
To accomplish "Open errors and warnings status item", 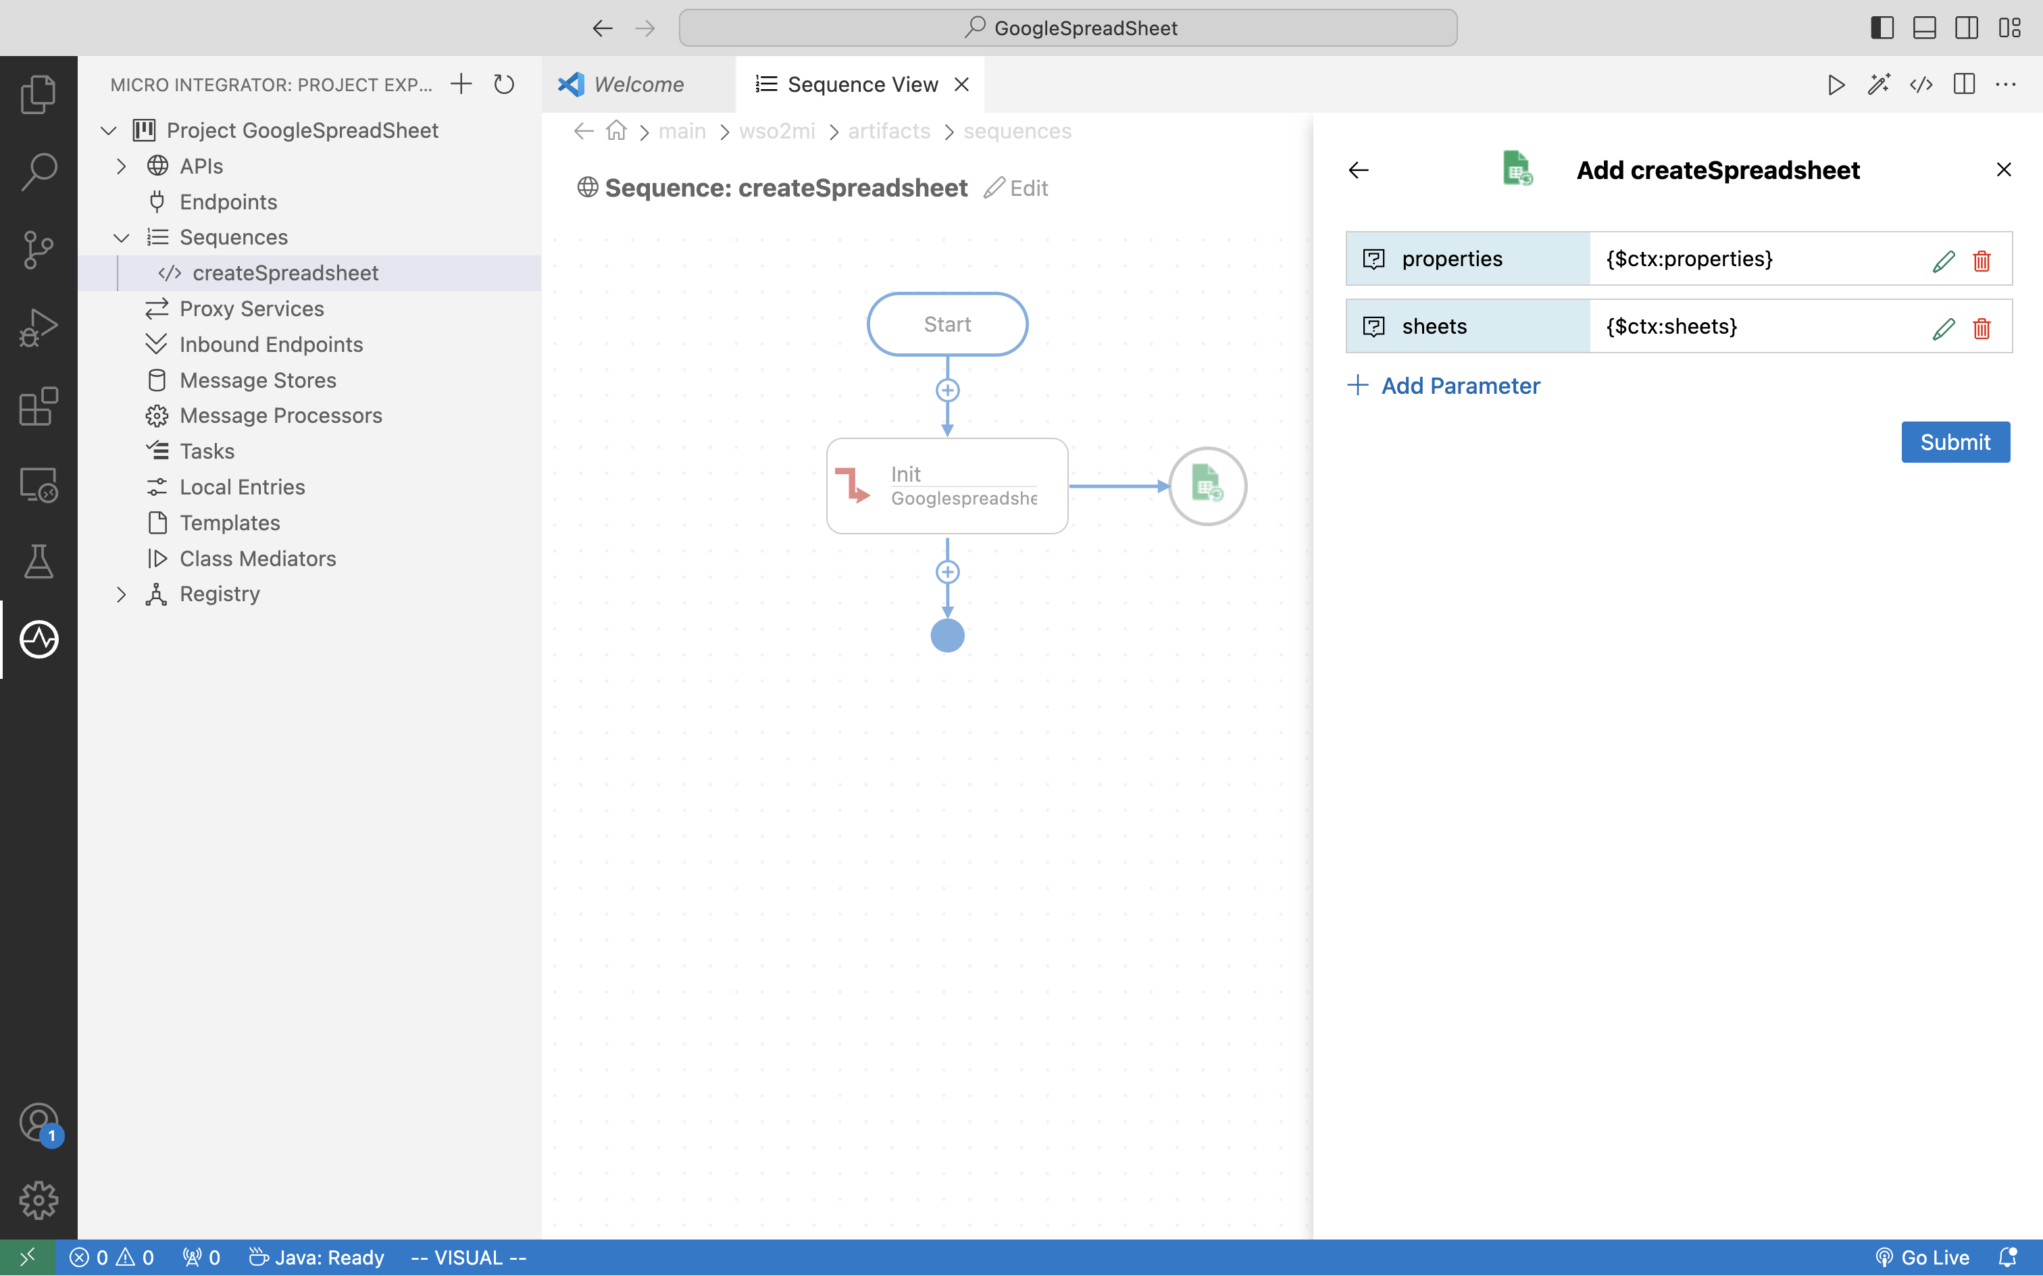I will pos(111,1258).
